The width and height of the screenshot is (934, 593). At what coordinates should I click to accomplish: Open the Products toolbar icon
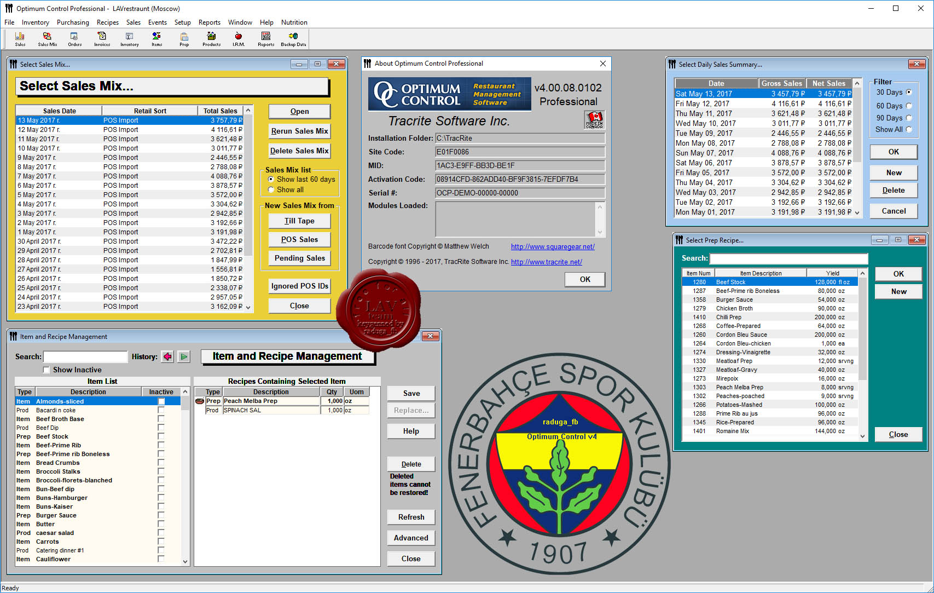point(211,39)
